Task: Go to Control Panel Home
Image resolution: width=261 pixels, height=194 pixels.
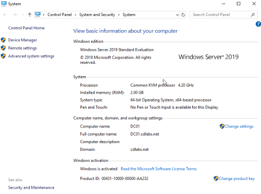Action: point(26,28)
